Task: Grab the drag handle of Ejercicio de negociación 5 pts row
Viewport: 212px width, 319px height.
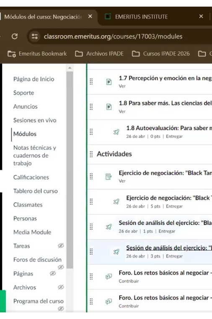Action: (x=91, y=202)
